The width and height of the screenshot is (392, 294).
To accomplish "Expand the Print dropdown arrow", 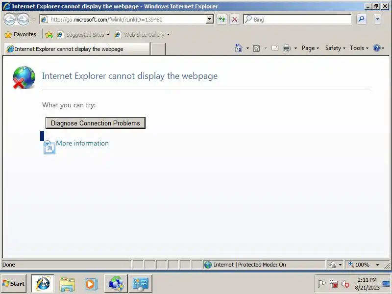I will click(295, 48).
